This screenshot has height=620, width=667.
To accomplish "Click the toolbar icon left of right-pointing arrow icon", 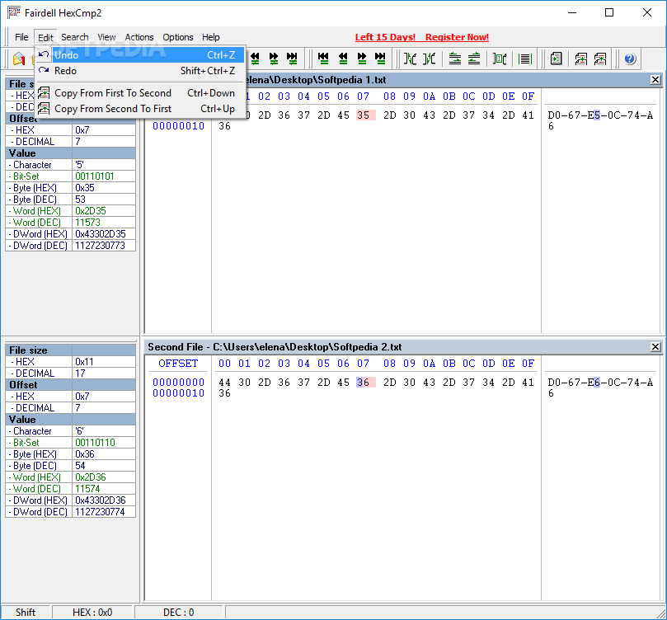I will (x=430, y=59).
